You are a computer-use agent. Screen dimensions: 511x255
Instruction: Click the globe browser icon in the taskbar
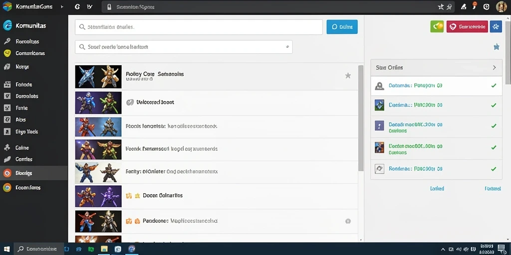pos(132,249)
